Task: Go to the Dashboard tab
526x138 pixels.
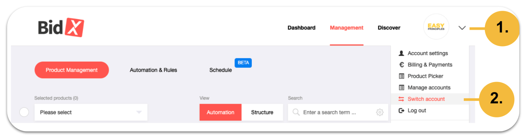Action: [301, 28]
